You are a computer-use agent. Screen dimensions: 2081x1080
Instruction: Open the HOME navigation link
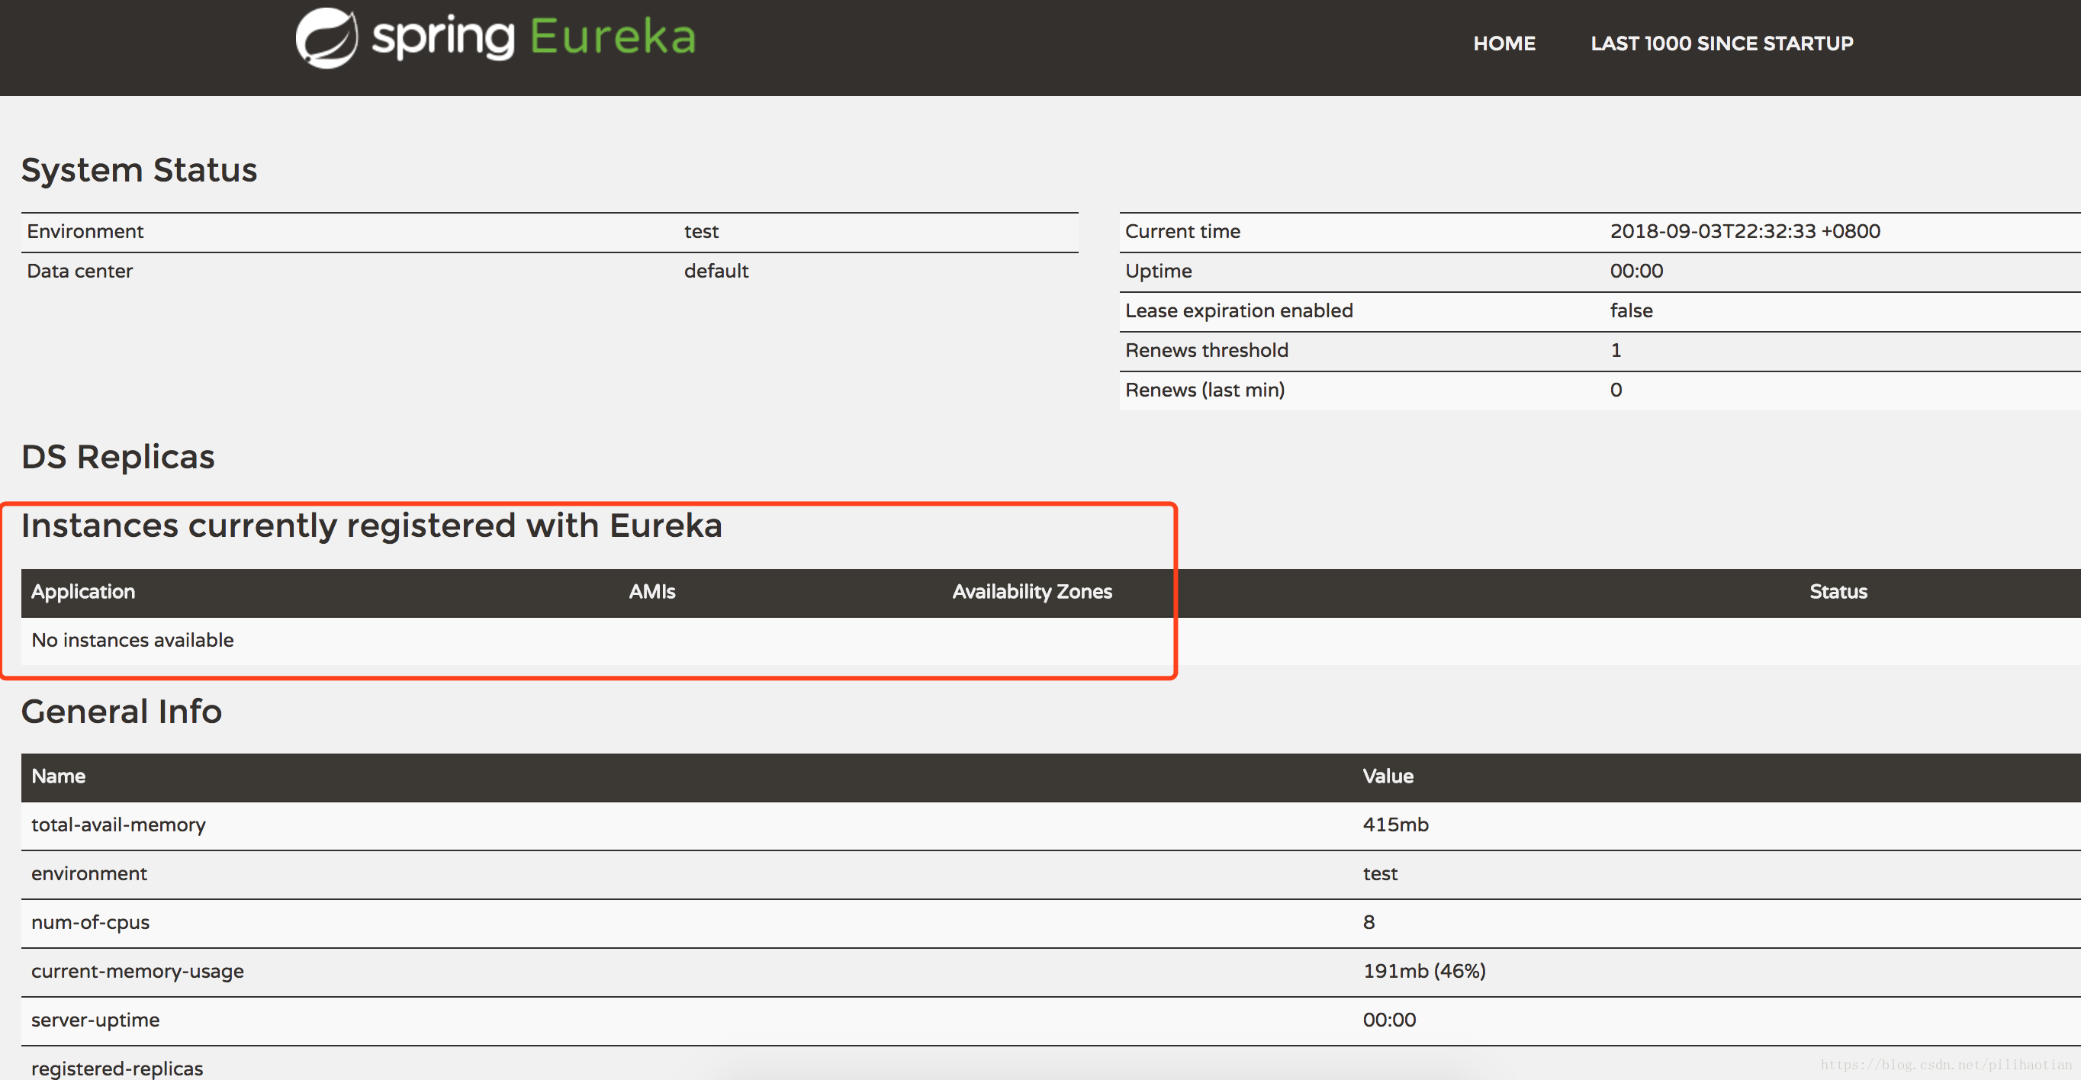(x=1504, y=43)
